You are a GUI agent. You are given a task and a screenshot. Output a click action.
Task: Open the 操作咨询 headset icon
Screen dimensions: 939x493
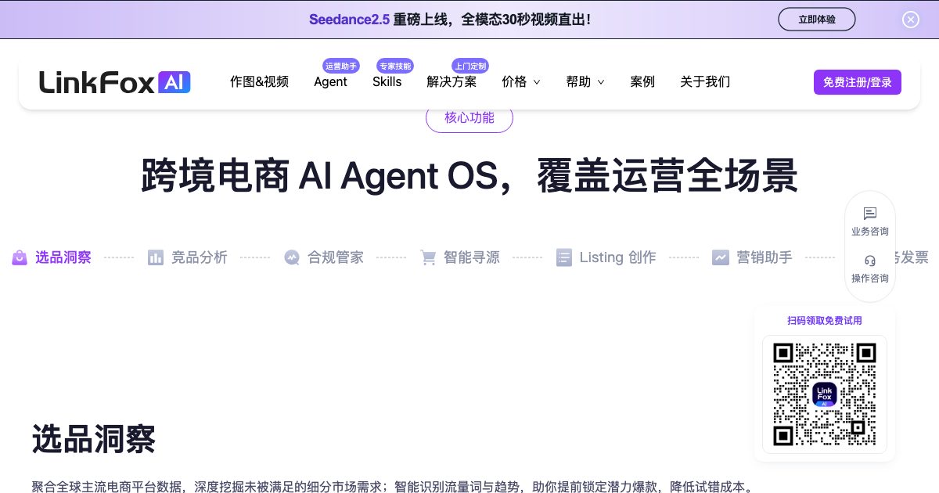tap(870, 261)
